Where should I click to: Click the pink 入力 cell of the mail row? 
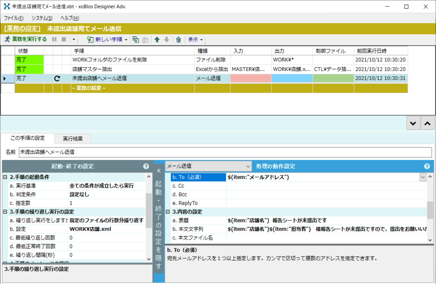(251, 78)
